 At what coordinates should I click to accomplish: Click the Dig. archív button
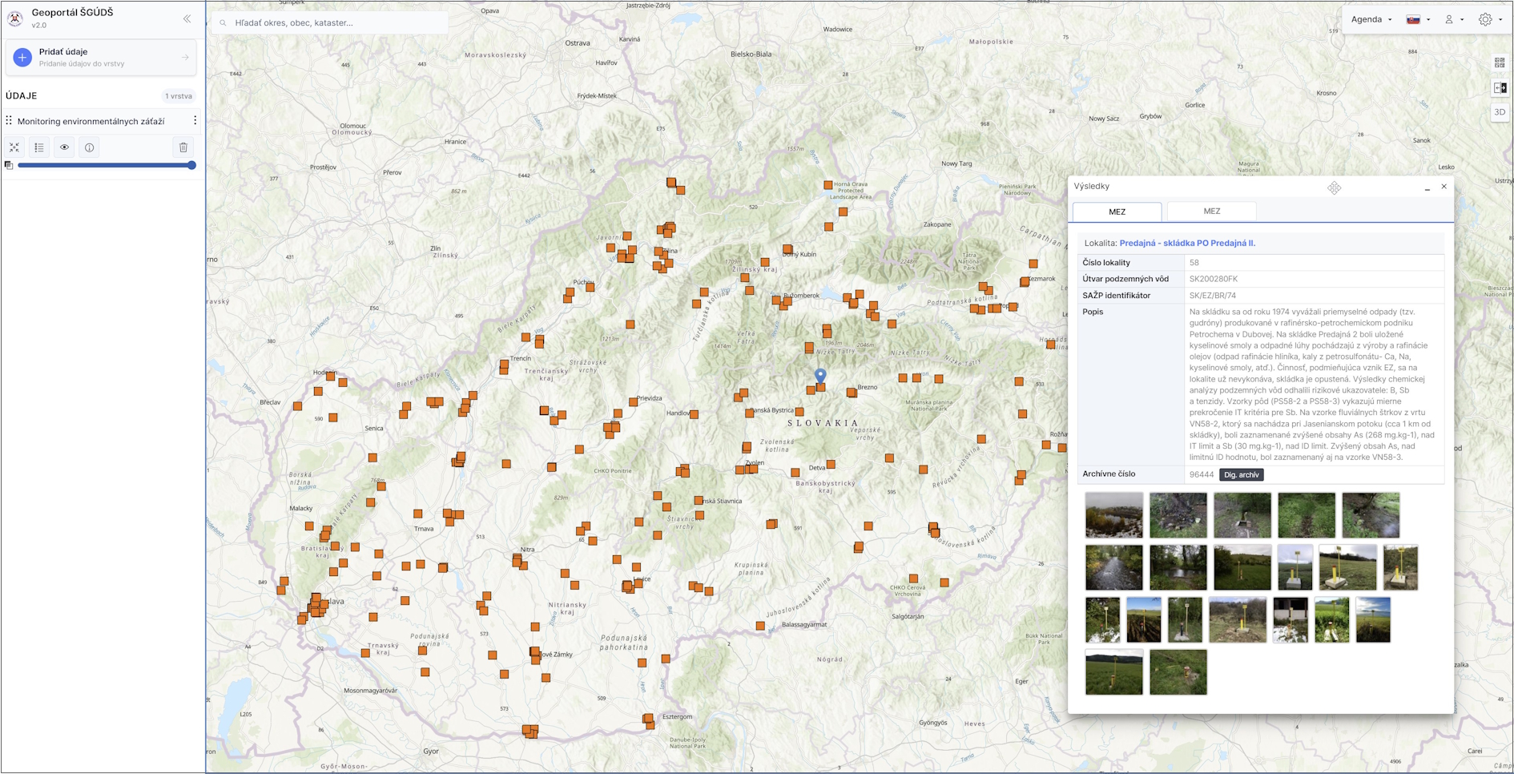[1241, 475]
